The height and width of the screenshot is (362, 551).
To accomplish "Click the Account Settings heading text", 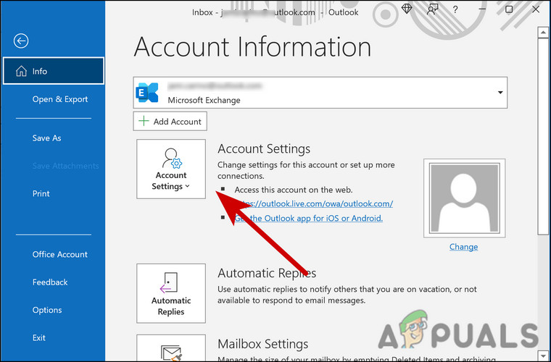I will tap(264, 148).
